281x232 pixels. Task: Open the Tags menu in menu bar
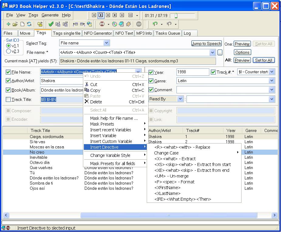(x=33, y=15)
